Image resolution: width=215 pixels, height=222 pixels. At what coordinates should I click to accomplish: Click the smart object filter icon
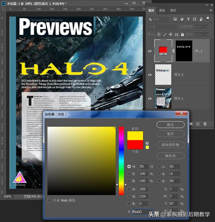pyautogui.click(x=201, y=19)
